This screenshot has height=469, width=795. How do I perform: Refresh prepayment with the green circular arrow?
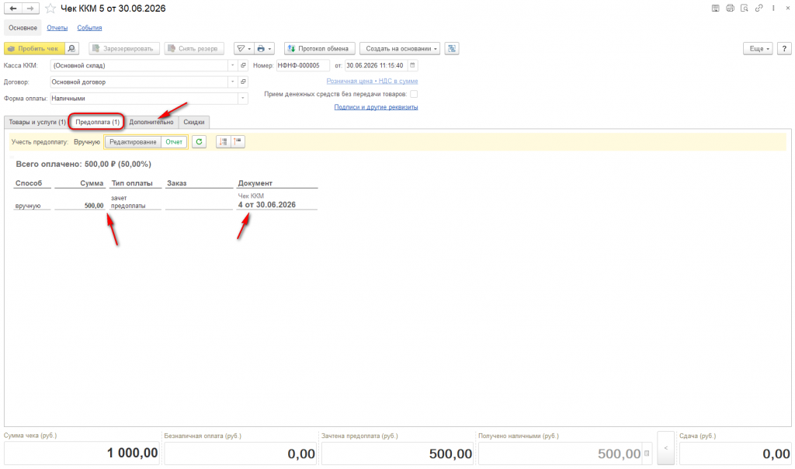coord(200,142)
